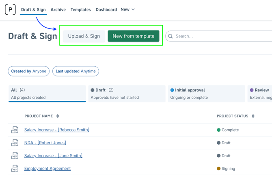The height and width of the screenshot is (176, 272).
Task: Click the P logo icon
Action: [10, 9]
